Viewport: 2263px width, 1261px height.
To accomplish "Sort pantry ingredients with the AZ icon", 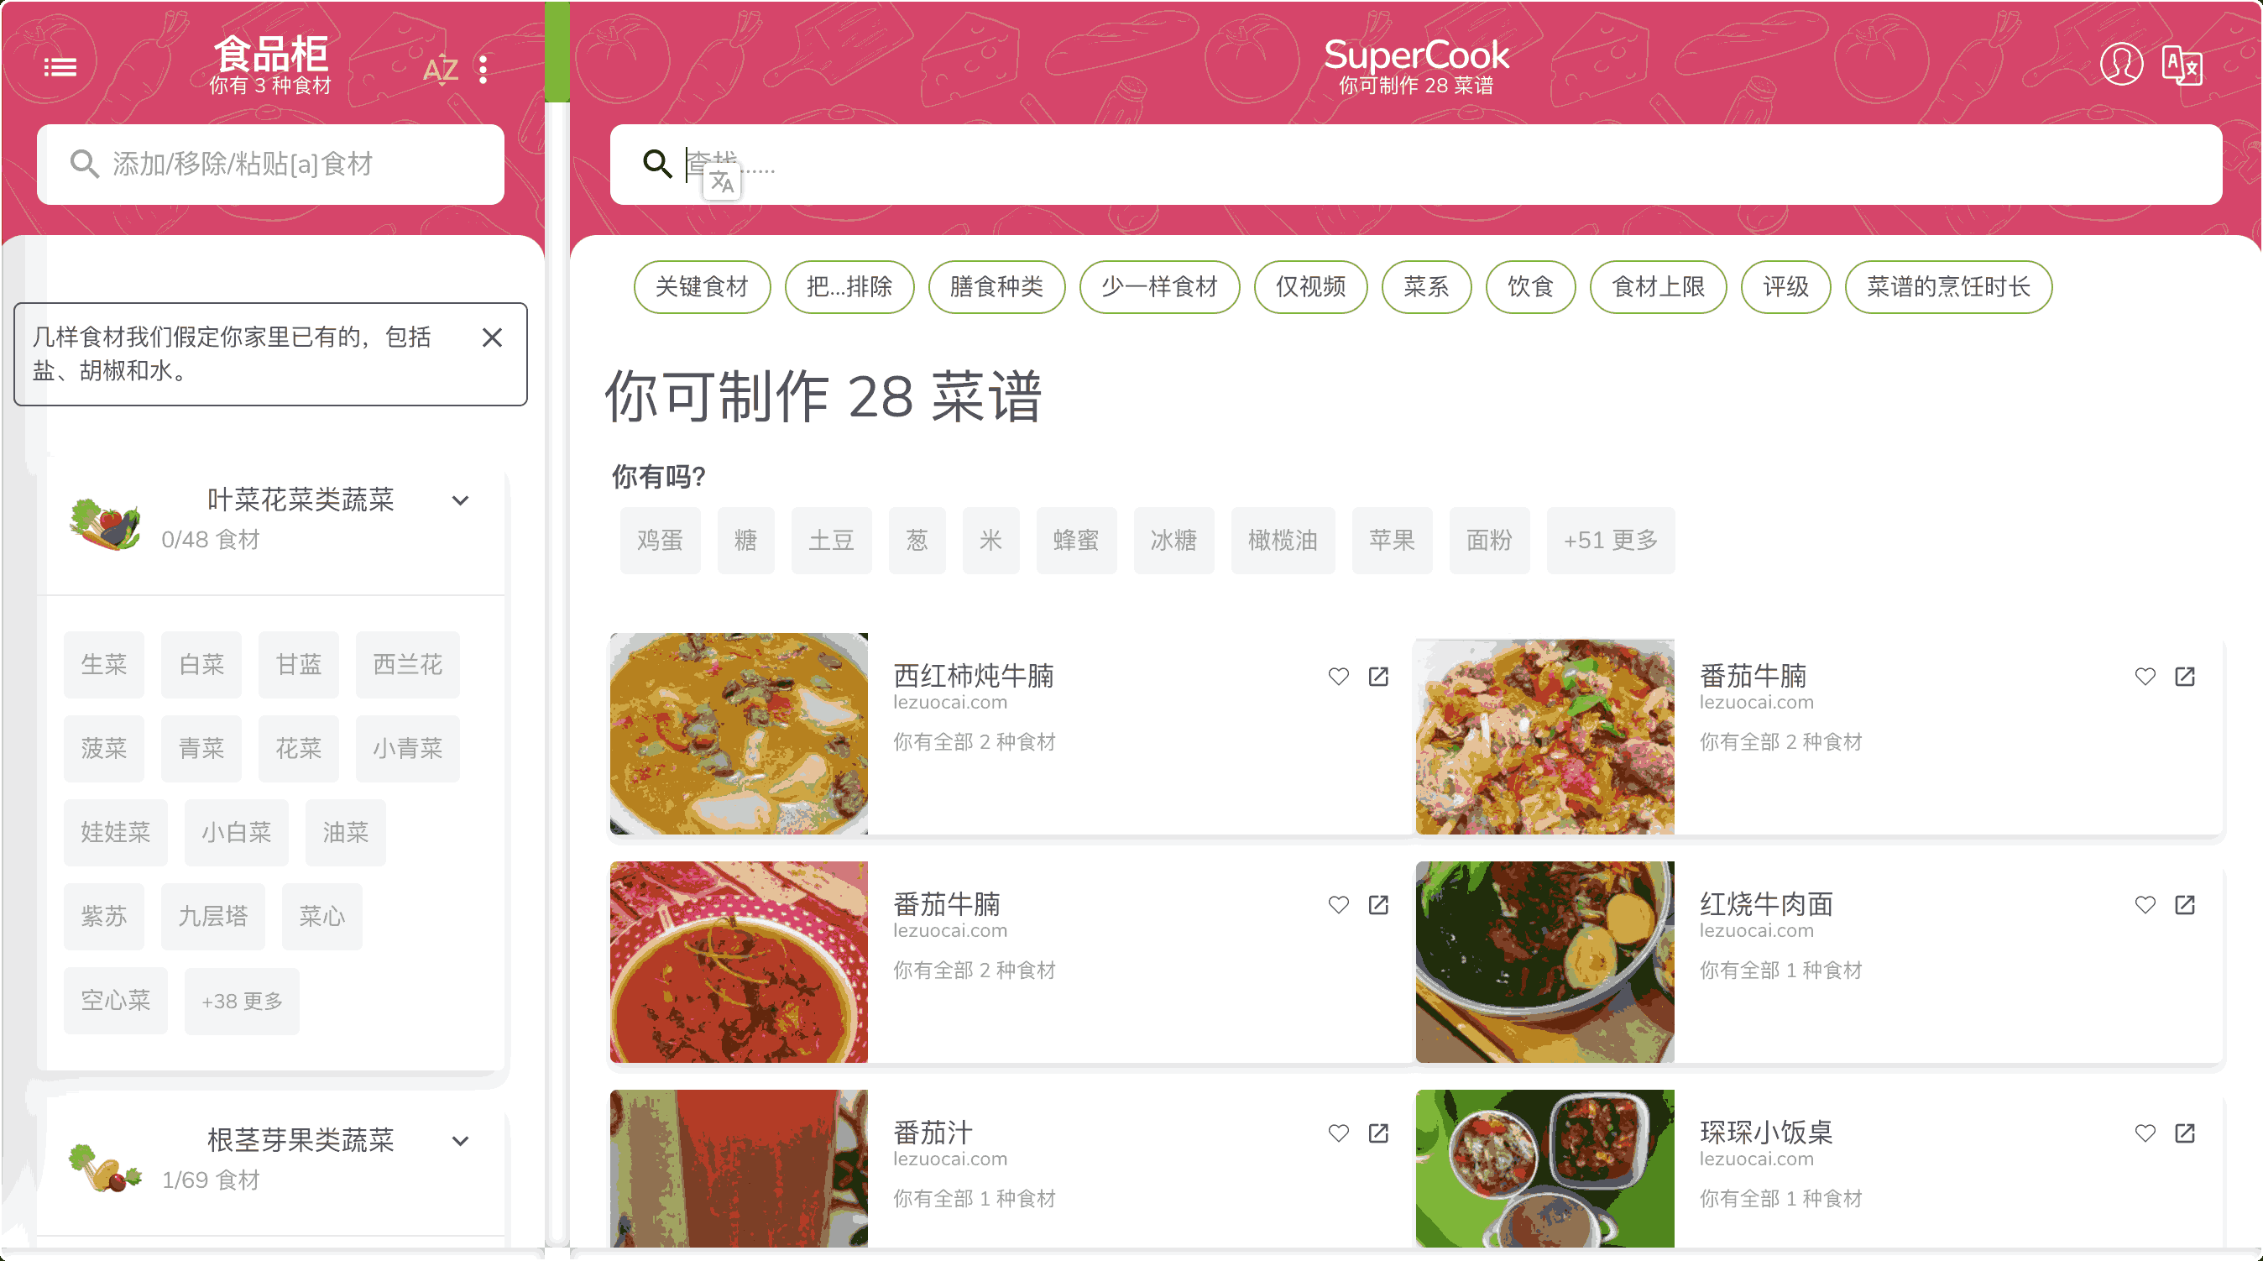I will (440, 69).
